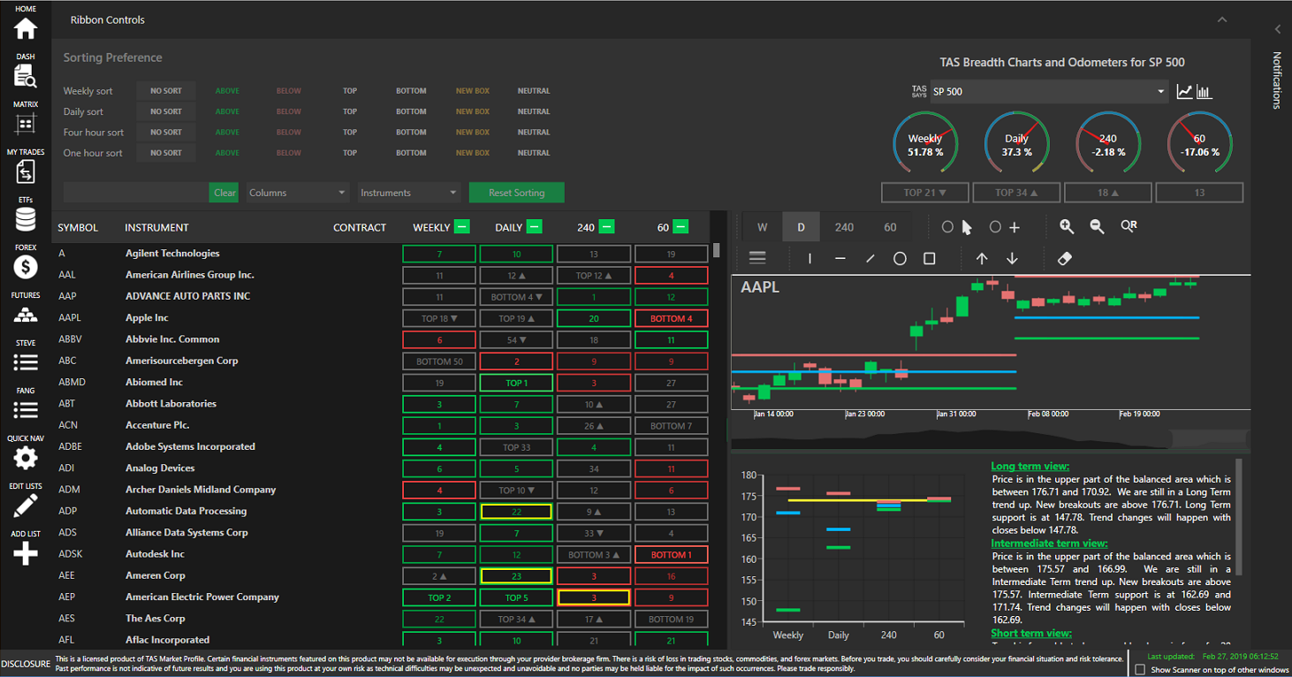This screenshot has width=1292, height=677.
Task: Set Weekly sort to NO SORT
Action: [166, 90]
